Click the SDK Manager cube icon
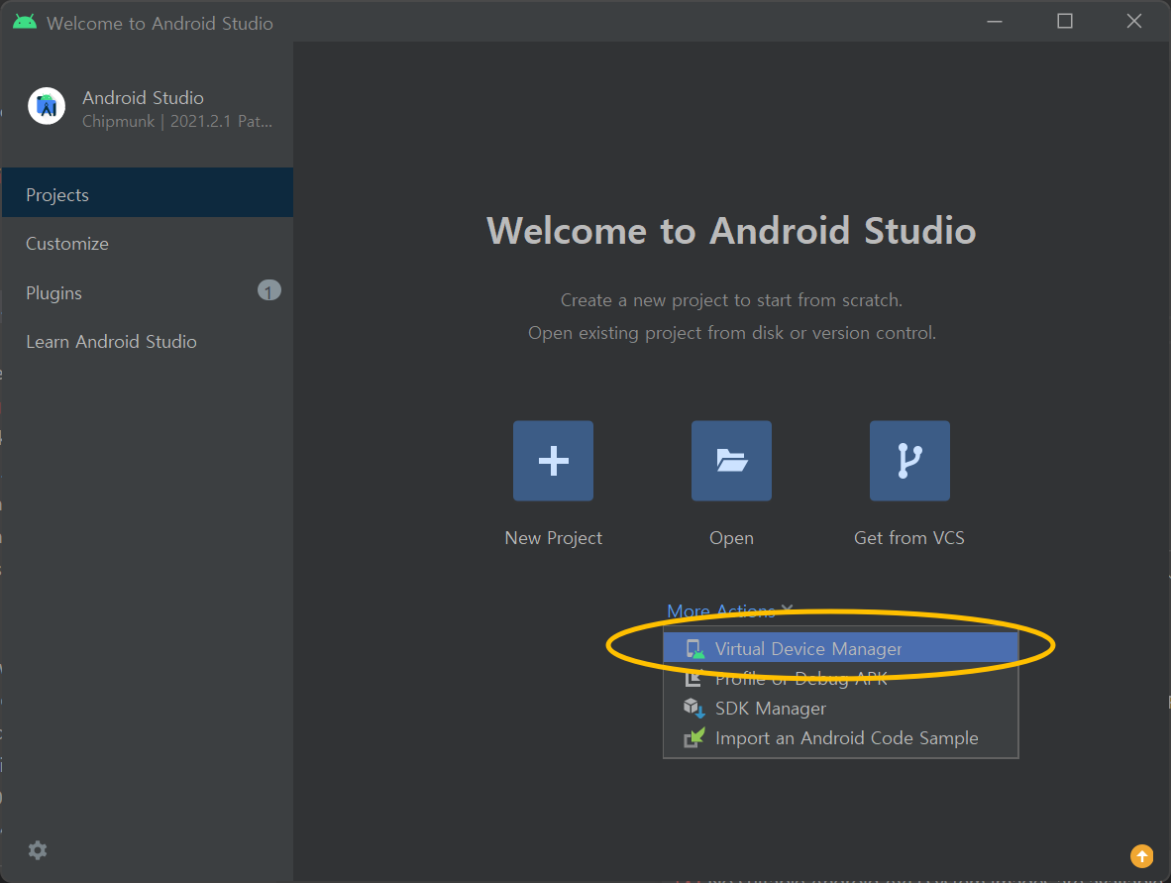This screenshot has width=1171, height=883. pos(693,708)
